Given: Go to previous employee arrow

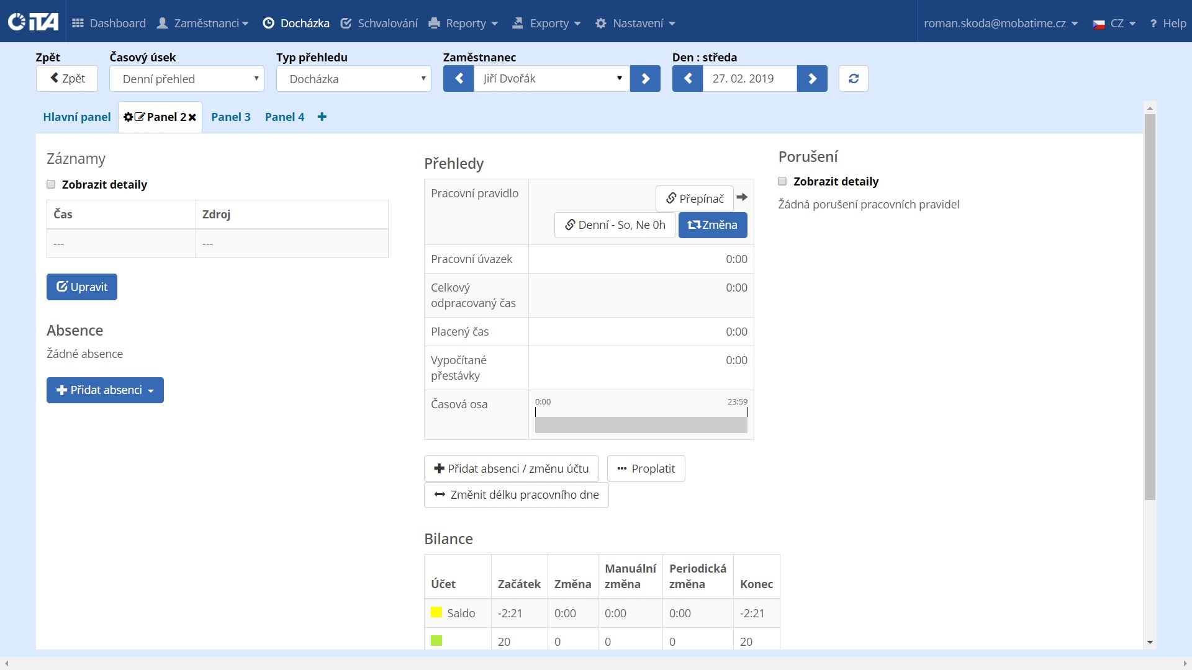Looking at the screenshot, I should pos(459,79).
